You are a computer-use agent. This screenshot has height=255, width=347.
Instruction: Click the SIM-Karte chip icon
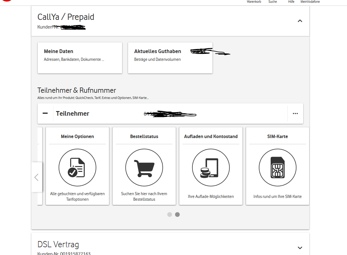(277, 168)
